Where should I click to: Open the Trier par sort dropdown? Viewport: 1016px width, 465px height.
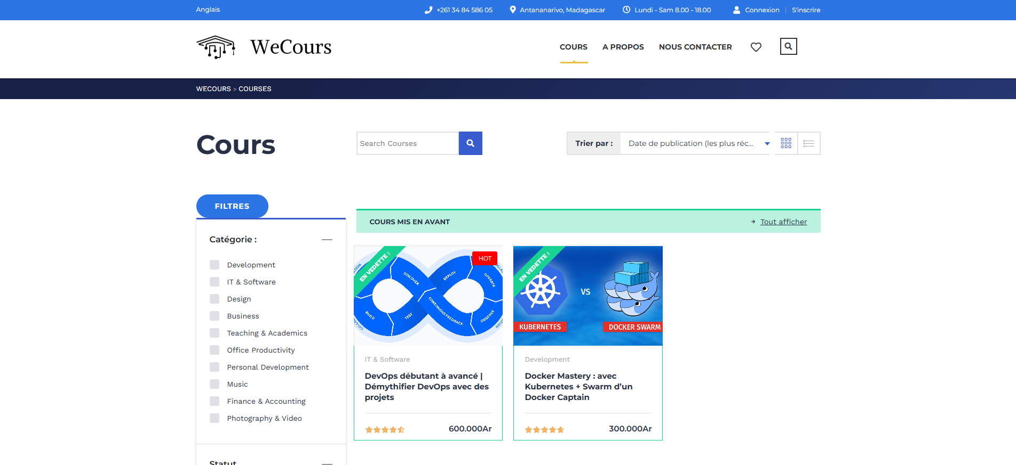tap(695, 143)
